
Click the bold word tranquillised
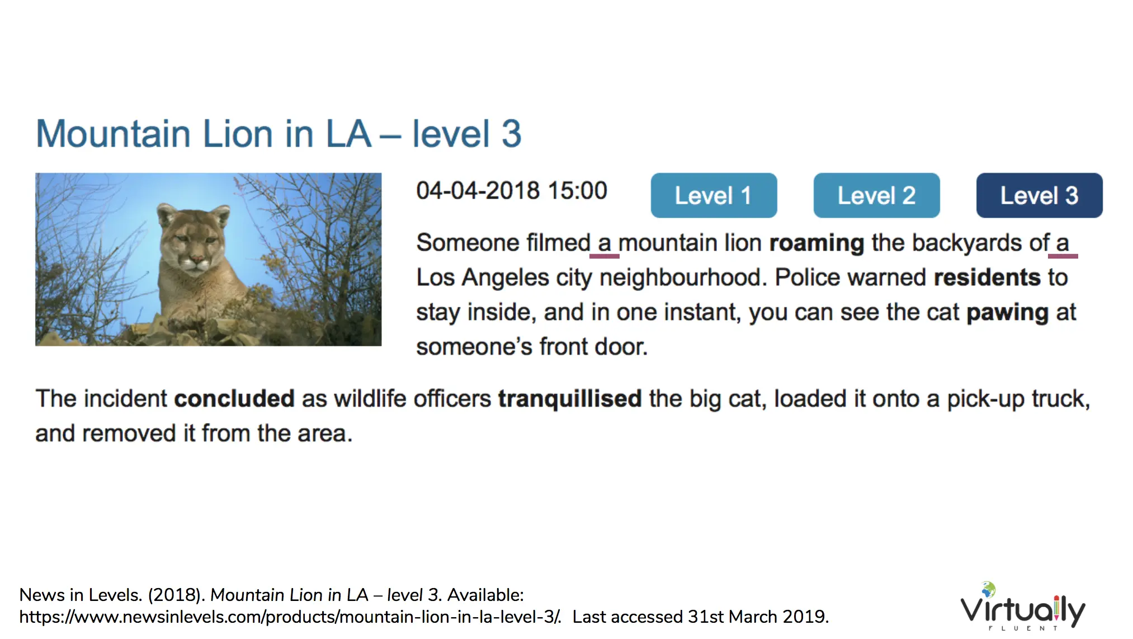pos(570,400)
